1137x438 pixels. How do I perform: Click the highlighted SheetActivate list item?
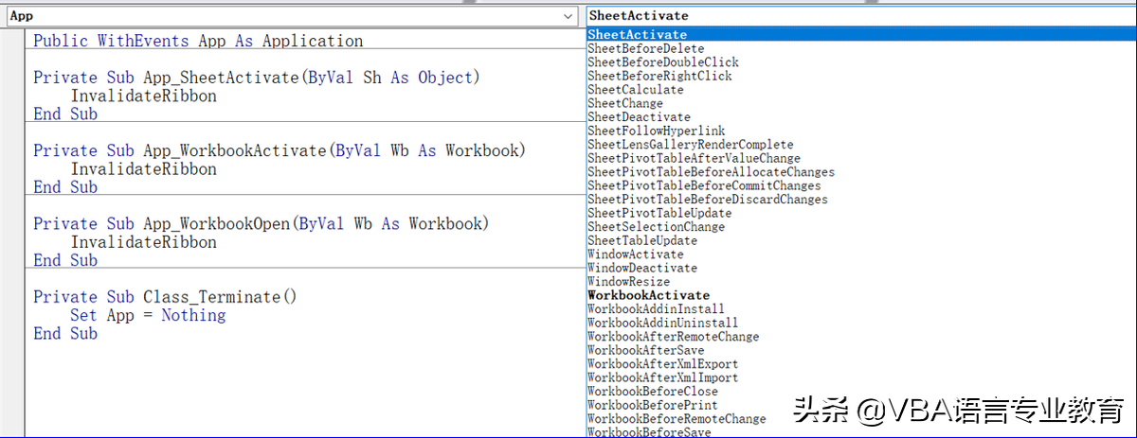(x=637, y=35)
